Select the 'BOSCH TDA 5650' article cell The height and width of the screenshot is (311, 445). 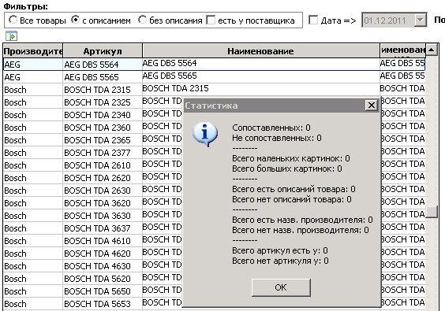pos(102,291)
